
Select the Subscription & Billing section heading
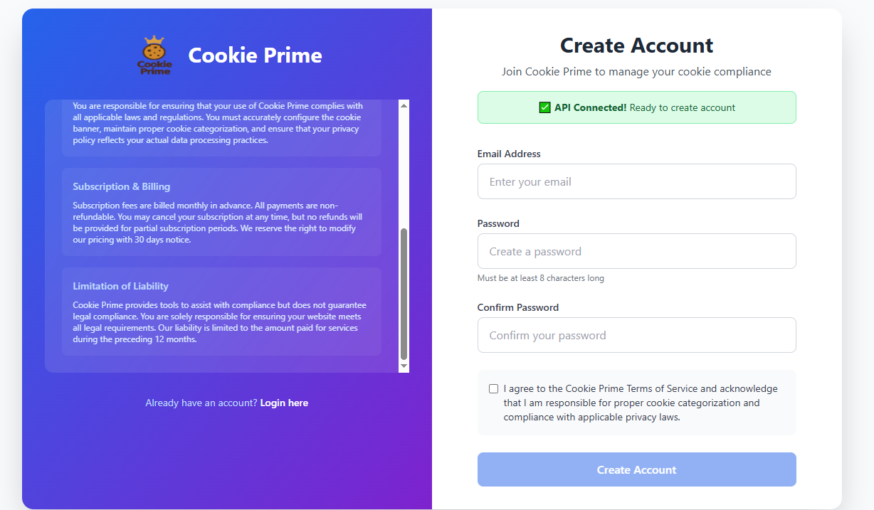(122, 186)
